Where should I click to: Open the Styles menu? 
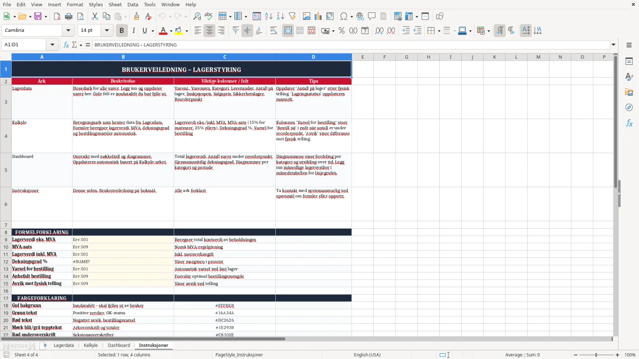(x=96, y=4)
